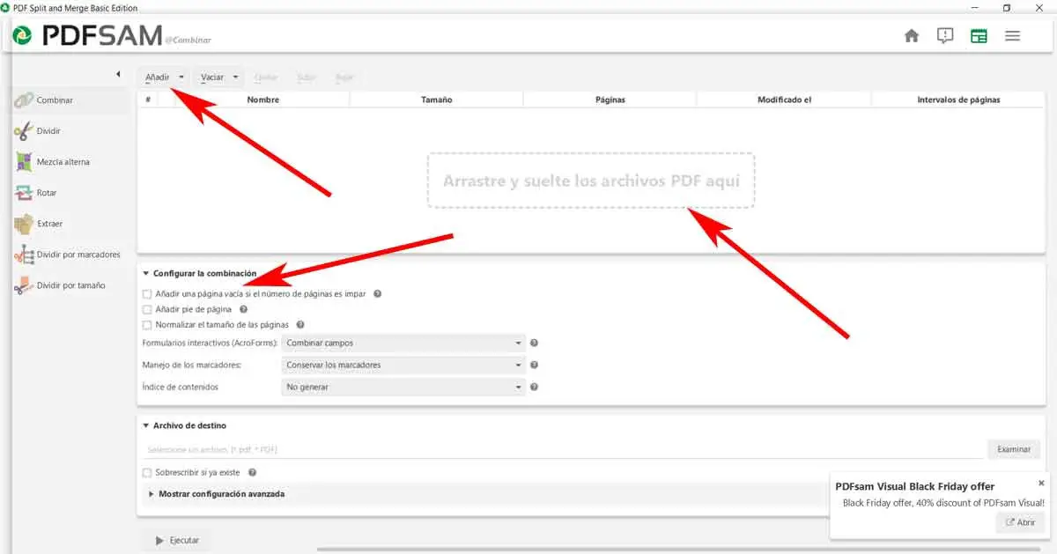This screenshot has height=554, width=1057.
Task: Show help for Sobrescribir si ya existe
Action: point(252,473)
